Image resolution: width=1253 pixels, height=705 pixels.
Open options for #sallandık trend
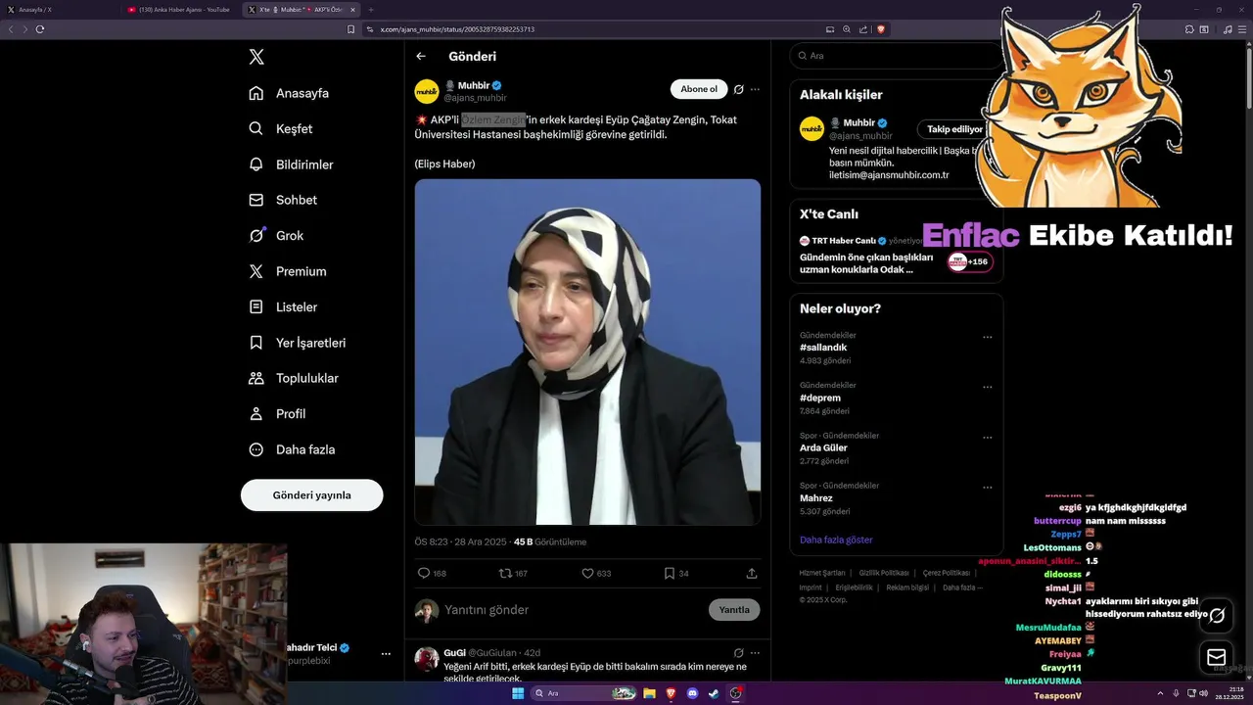pyautogui.click(x=987, y=337)
